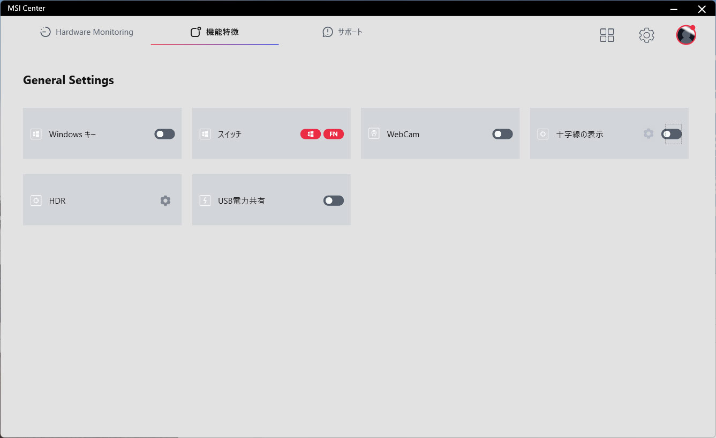This screenshot has width=716, height=438.
Task: Close the MSI Center window
Action: pos(702,9)
